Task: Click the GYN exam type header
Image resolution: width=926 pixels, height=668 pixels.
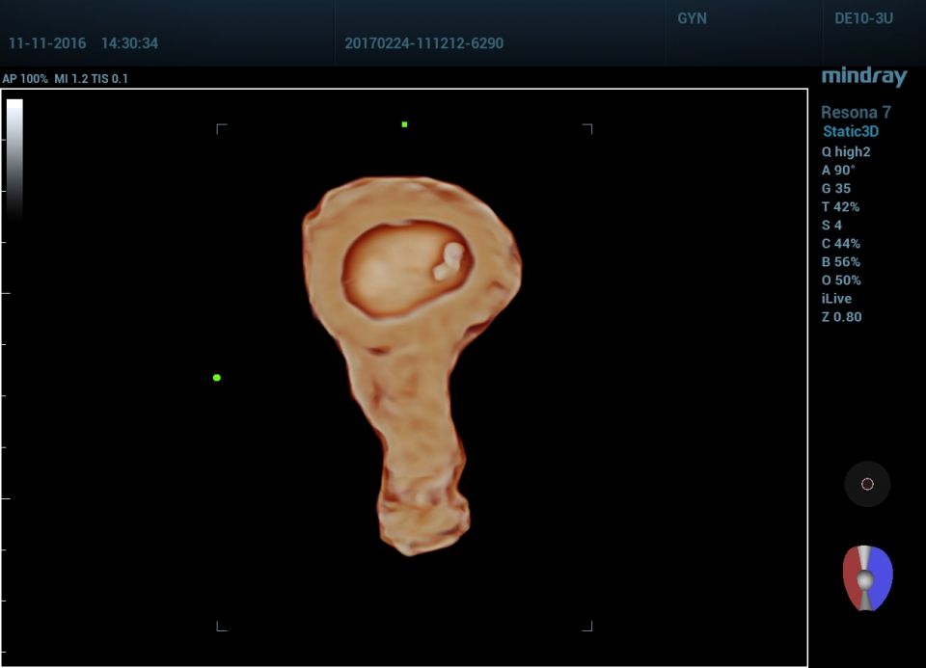Action: point(692,19)
